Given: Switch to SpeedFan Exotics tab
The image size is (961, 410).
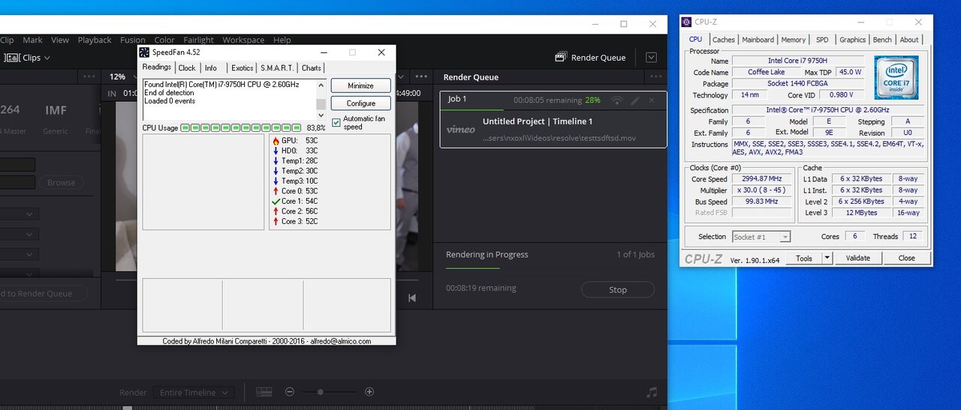Looking at the screenshot, I should pos(242,67).
